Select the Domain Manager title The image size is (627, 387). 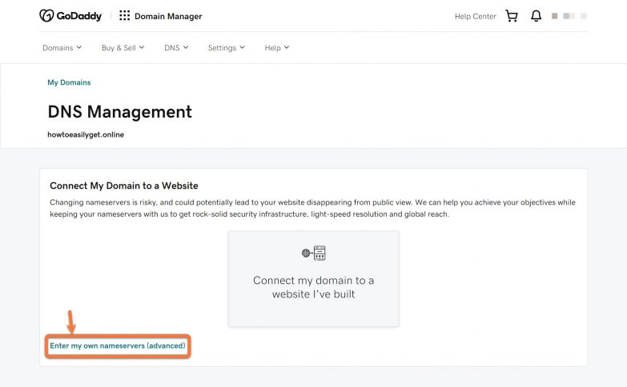click(x=168, y=16)
